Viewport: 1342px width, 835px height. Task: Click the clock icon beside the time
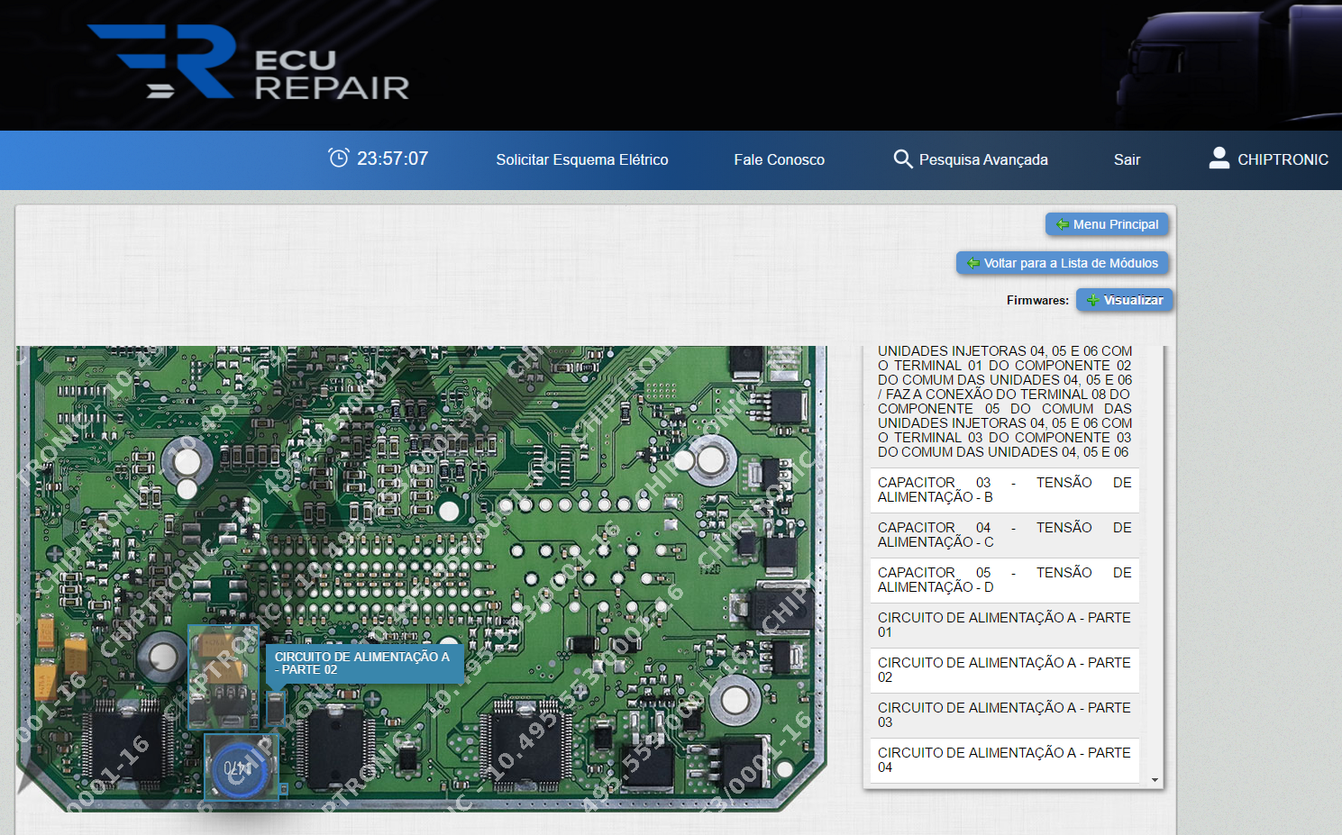point(339,159)
